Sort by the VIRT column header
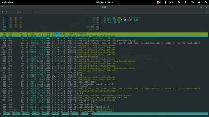 click(33, 34)
